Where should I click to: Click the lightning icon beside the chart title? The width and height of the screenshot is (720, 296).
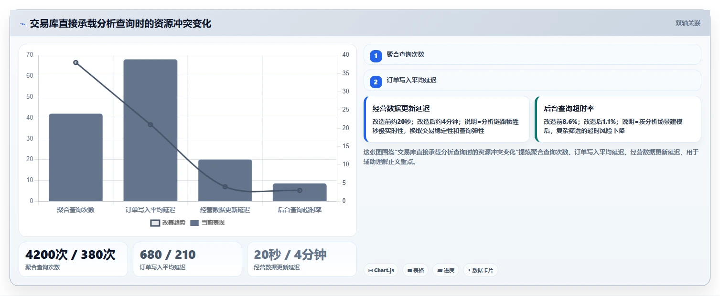tap(22, 24)
